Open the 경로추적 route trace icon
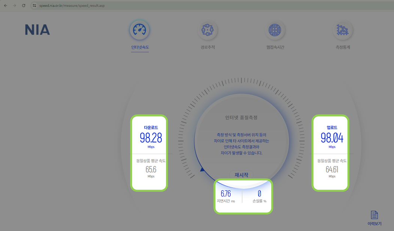Screen dimensions: 394x231 207,30
